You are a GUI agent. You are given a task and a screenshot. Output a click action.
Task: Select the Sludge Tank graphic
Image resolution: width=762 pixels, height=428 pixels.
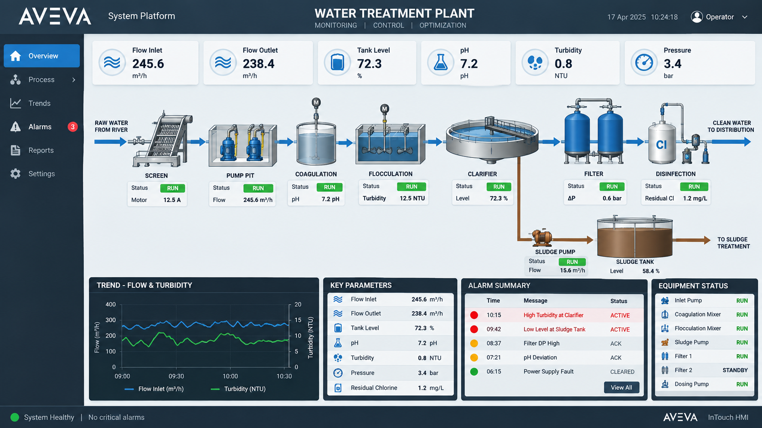pos(635,237)
